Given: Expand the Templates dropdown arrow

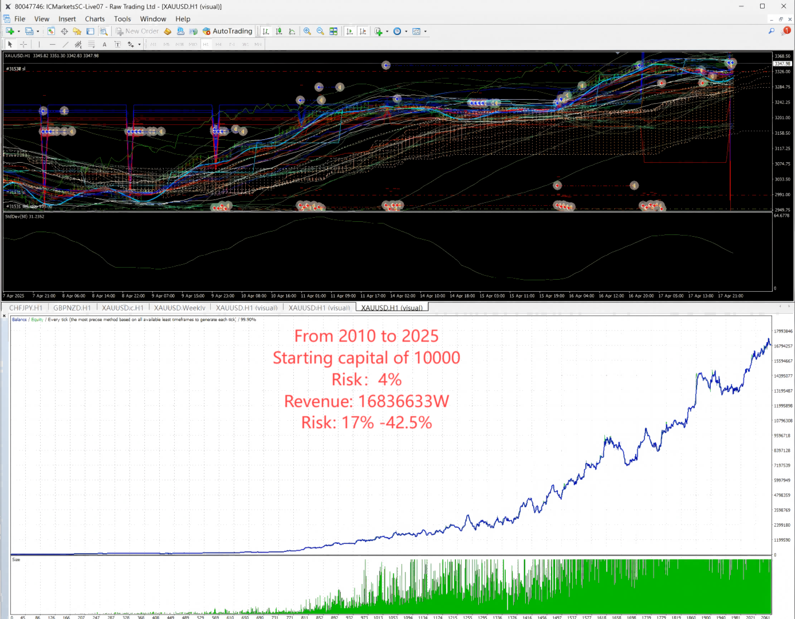Looking at the screenshot, I should tap(425, 32).
